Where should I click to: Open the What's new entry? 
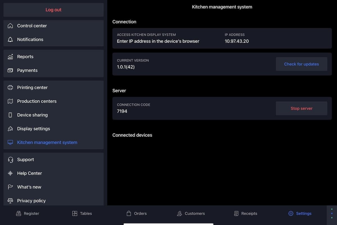click(29, 187)
